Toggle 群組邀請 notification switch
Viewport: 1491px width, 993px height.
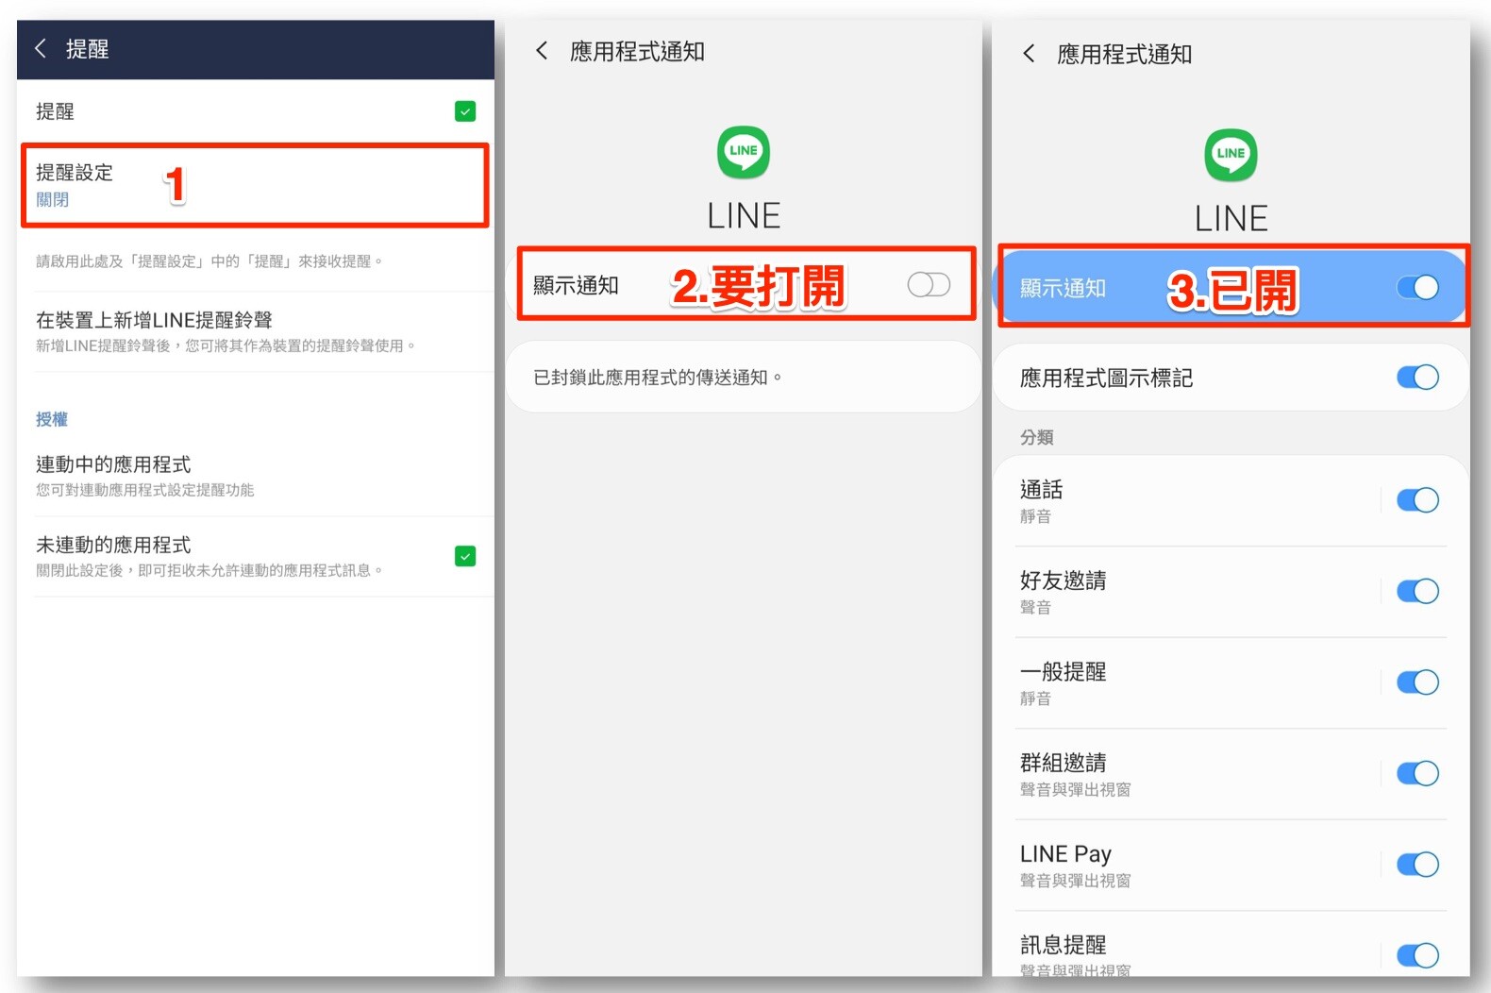tap(1417, 774)
